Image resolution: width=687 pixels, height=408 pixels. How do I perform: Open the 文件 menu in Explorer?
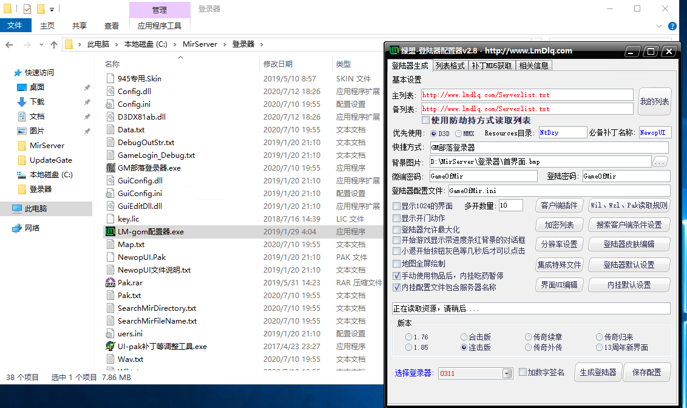[x=15, y=25]
